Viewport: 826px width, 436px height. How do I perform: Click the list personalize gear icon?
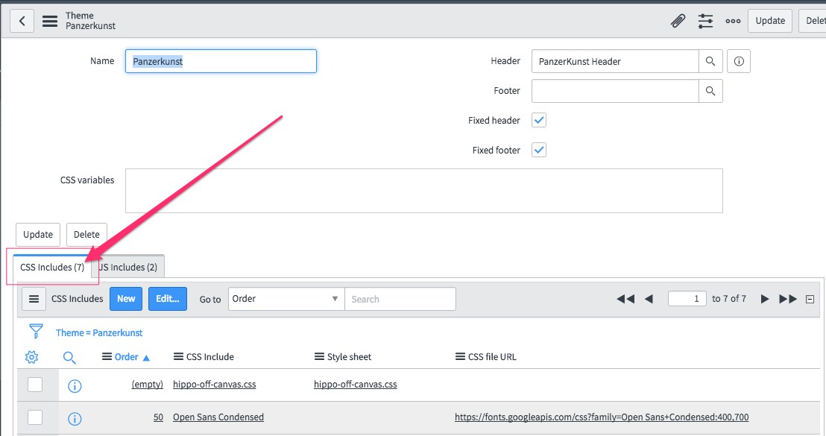(31, 357)
